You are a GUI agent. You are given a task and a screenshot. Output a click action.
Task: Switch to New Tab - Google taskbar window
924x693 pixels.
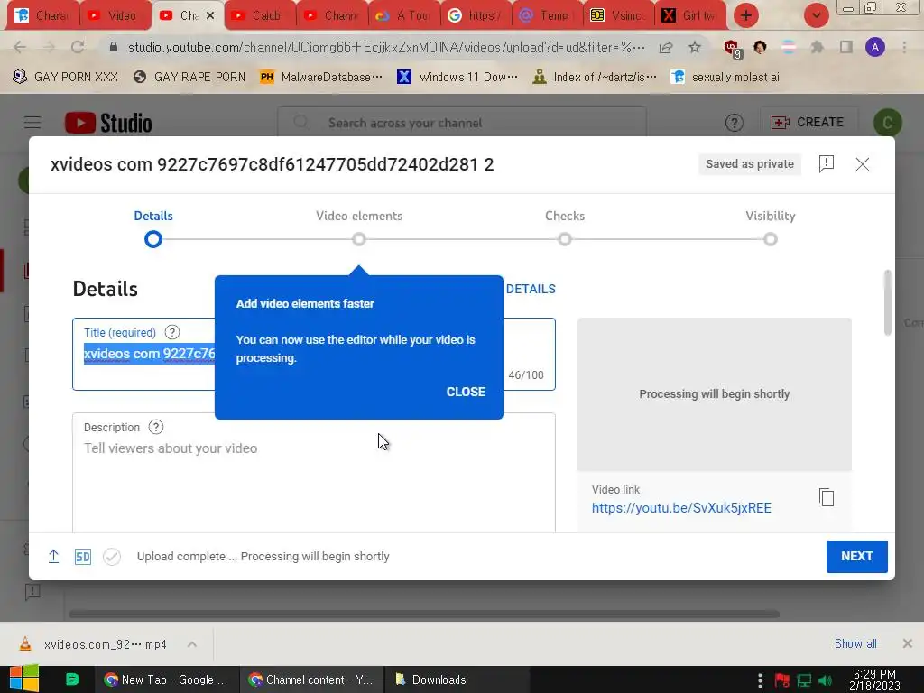click(167, 679)
